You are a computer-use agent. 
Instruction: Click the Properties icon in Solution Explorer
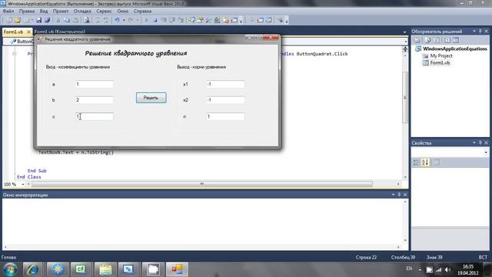pos(417,40)
